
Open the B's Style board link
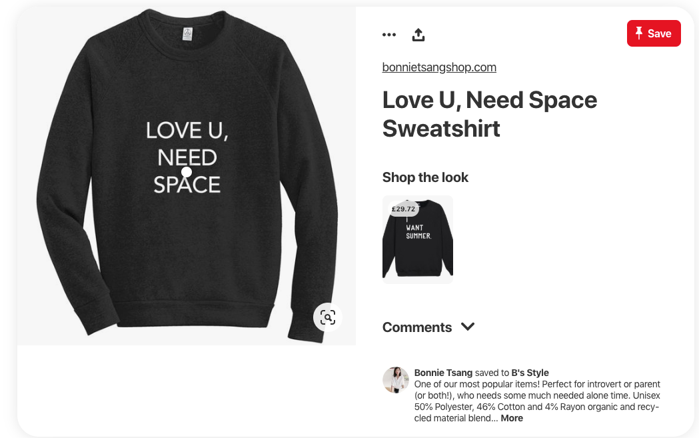530,373
